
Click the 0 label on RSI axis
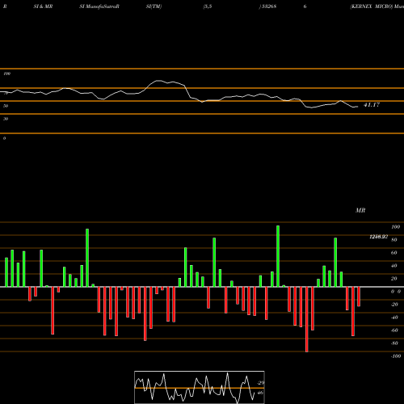click(4, 138)
